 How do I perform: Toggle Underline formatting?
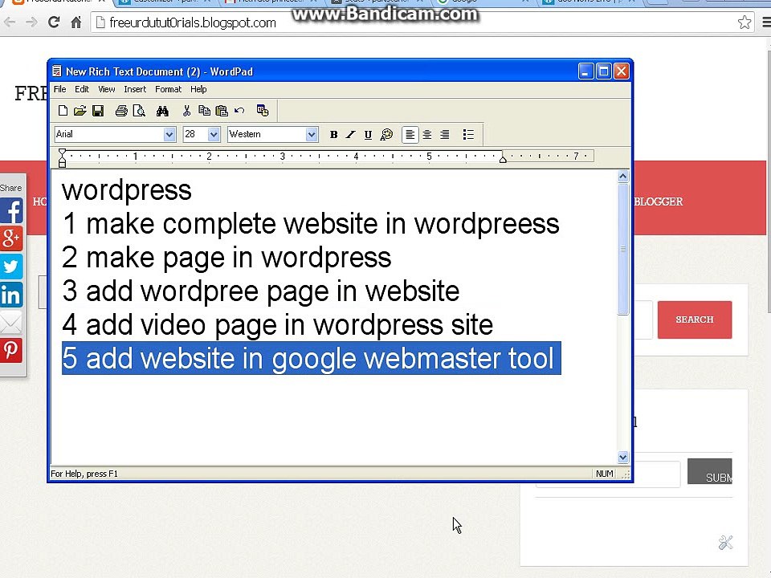[368, 135]
